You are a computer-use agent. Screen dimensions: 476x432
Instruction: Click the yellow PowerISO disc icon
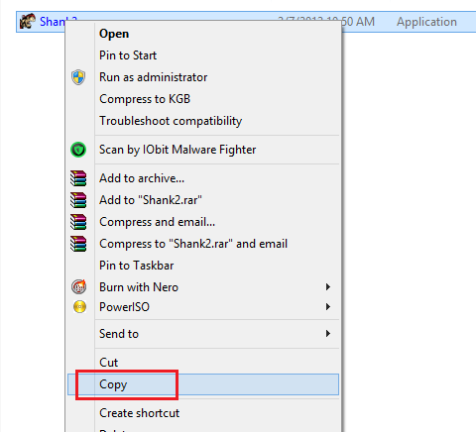click(79, 307)
